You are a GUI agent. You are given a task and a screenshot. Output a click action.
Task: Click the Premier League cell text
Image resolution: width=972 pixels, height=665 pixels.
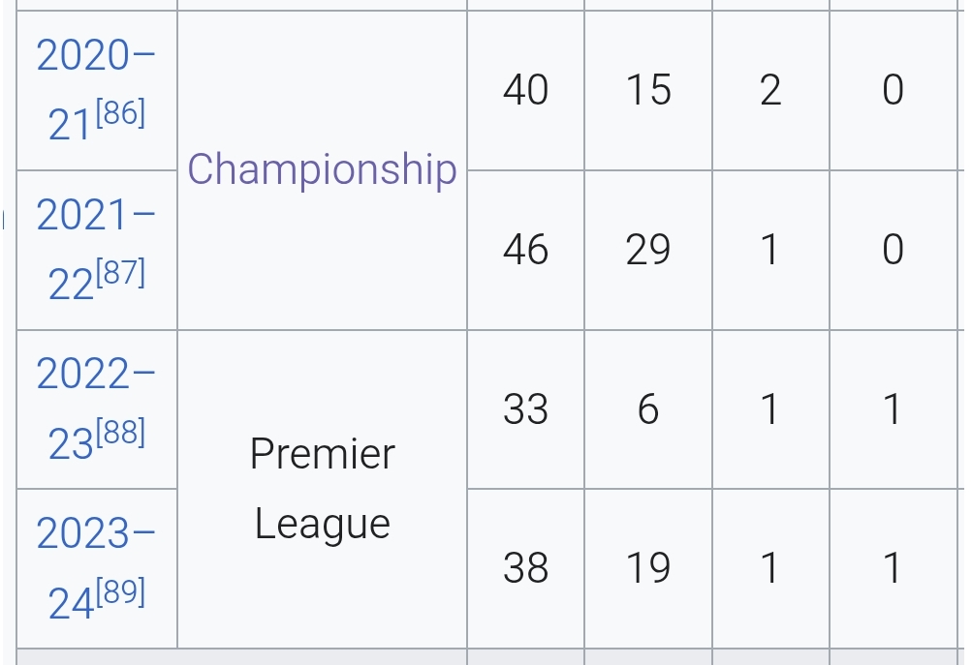pos(323,489)
